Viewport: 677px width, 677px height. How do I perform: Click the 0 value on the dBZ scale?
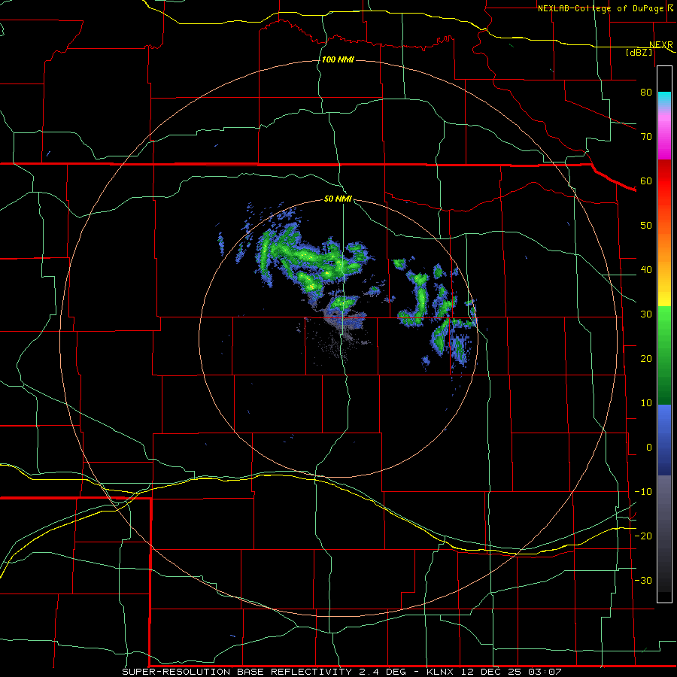[649, 448]
